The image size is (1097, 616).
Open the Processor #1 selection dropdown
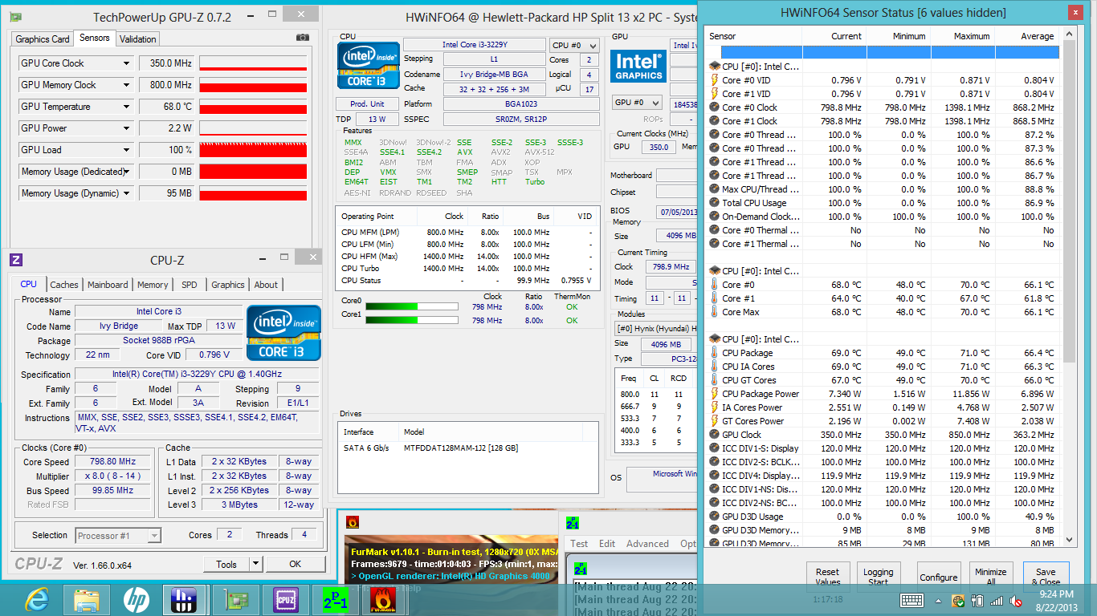point(119,536)
